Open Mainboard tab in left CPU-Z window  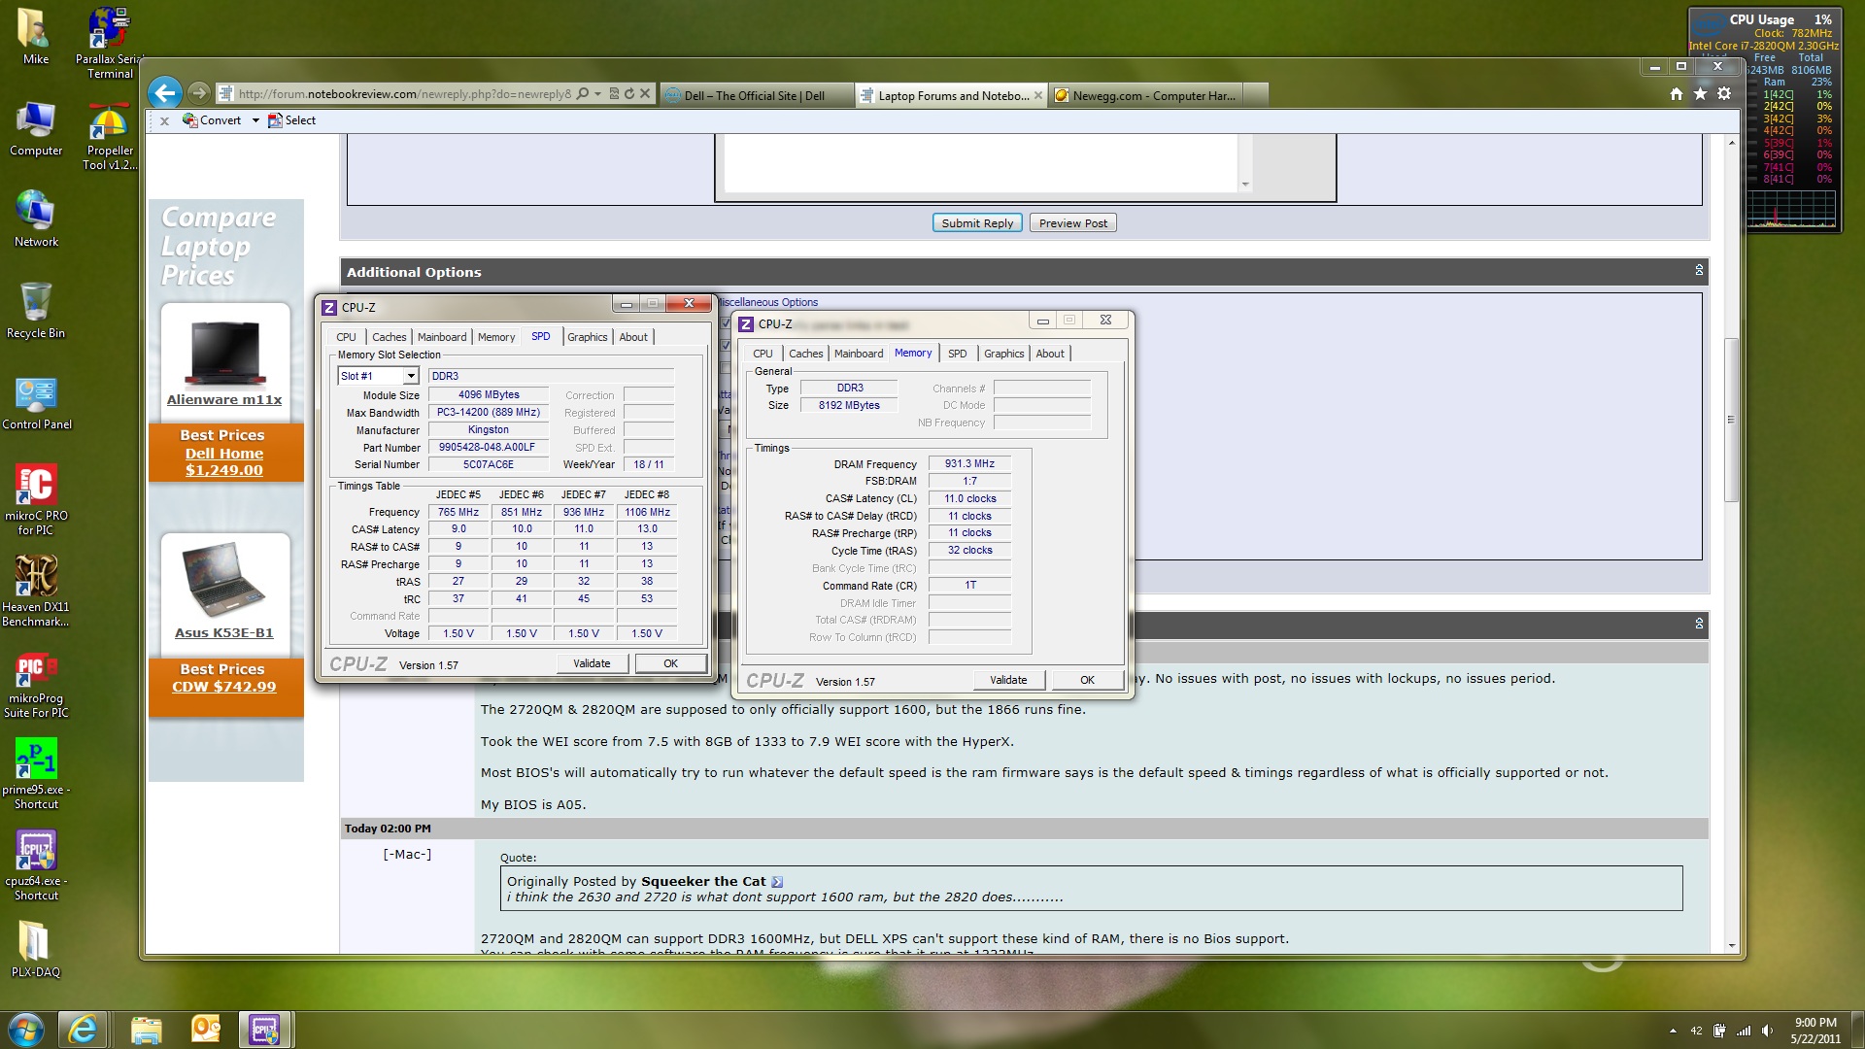click(442, 337)
